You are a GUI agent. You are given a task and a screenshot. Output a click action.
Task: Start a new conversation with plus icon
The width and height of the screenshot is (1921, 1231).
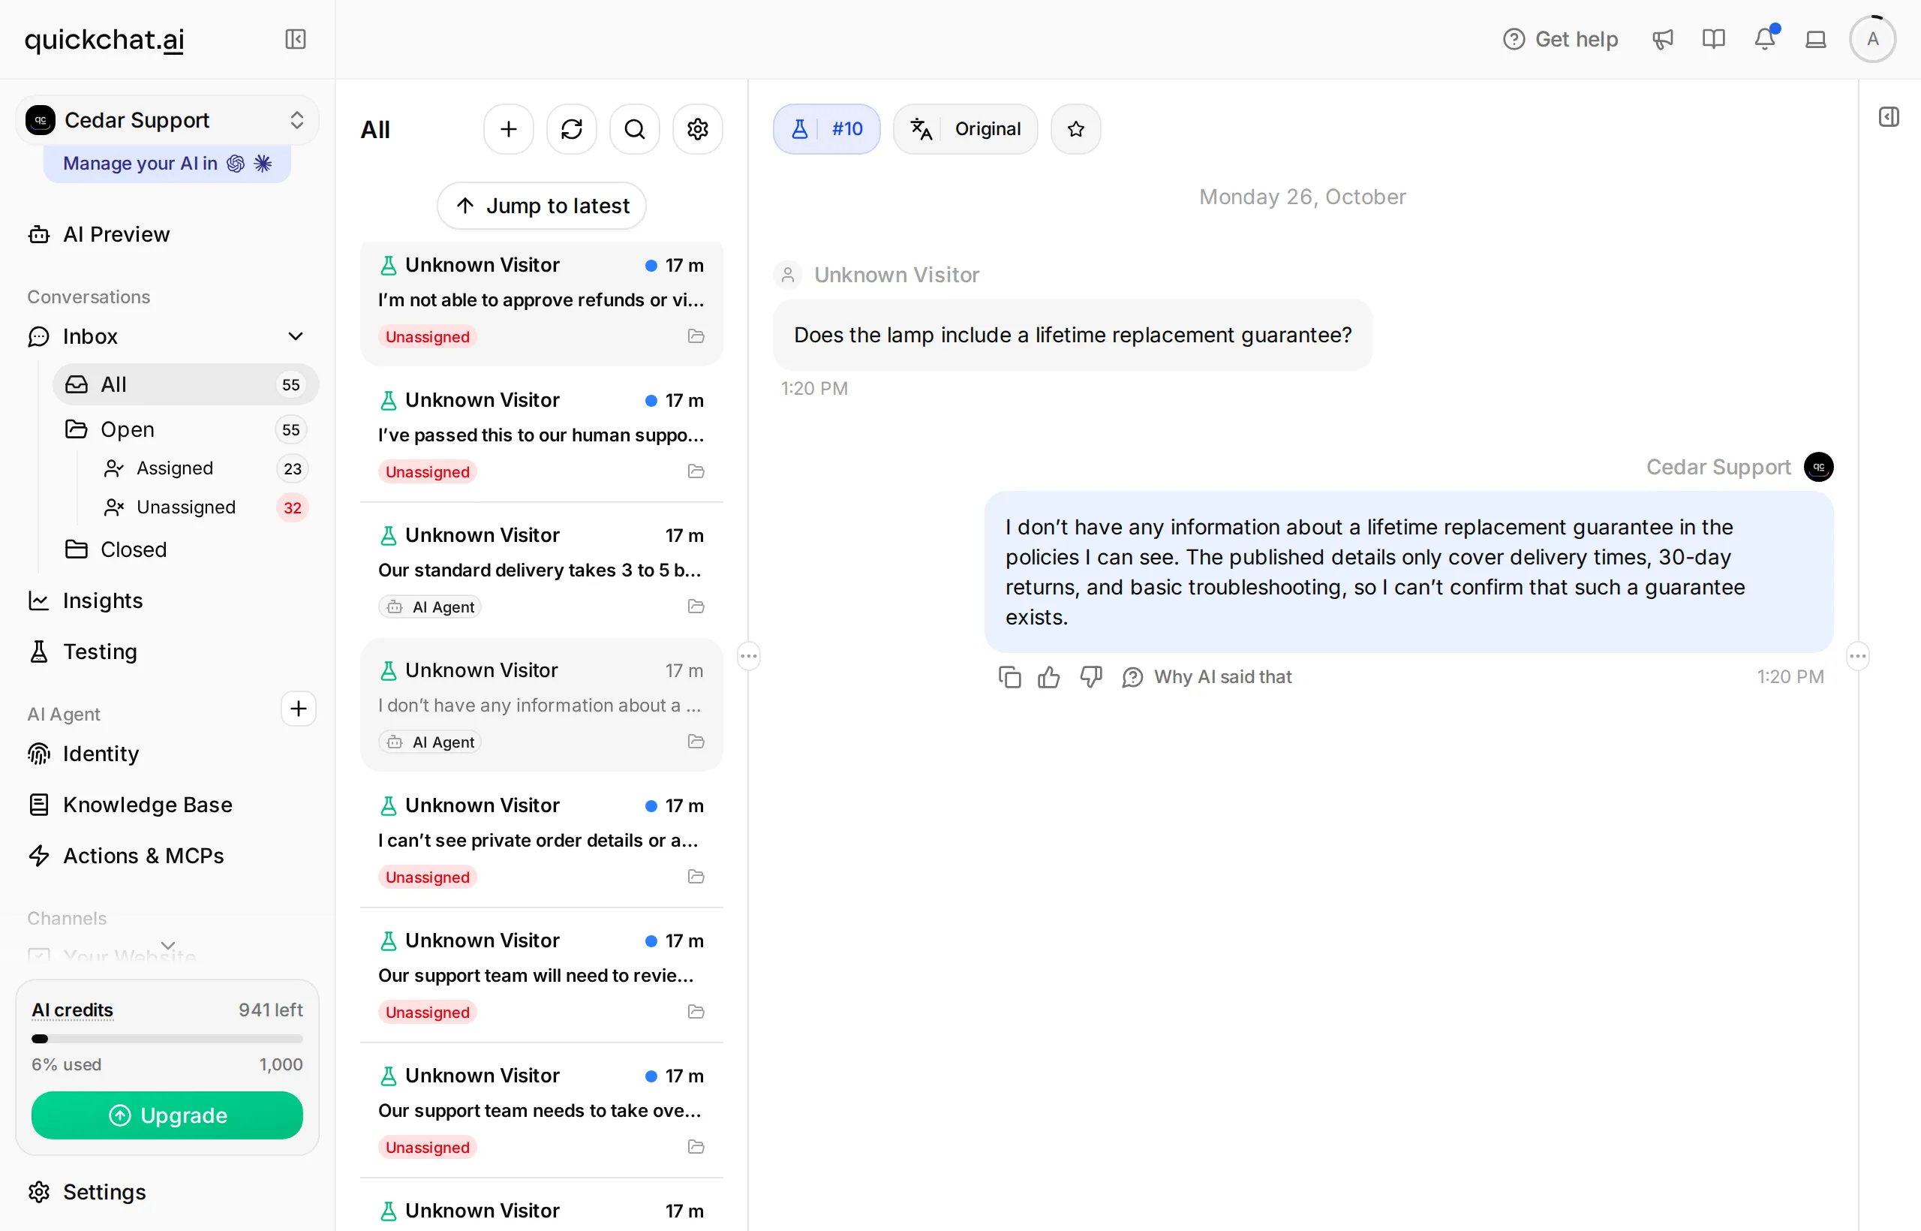[x=508, y=128]
